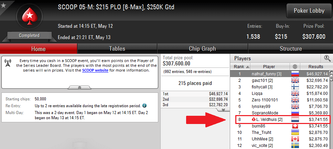Open the player search magnifier

pyautogui.click(x=327, y=58)
